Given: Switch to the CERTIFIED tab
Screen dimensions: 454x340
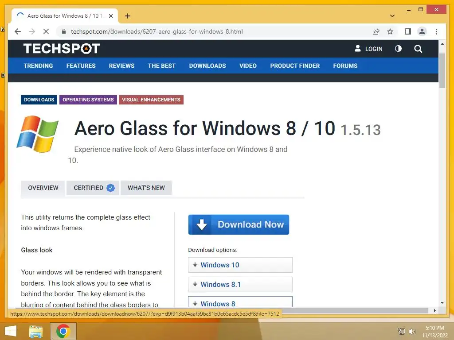Looking at the screenshot, I should coord(93,188).
